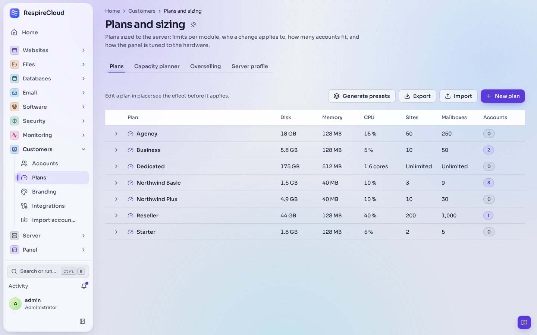Export the plans list
Screen dimensions: 537x335
pyautogui.click(x=417, y=96)
